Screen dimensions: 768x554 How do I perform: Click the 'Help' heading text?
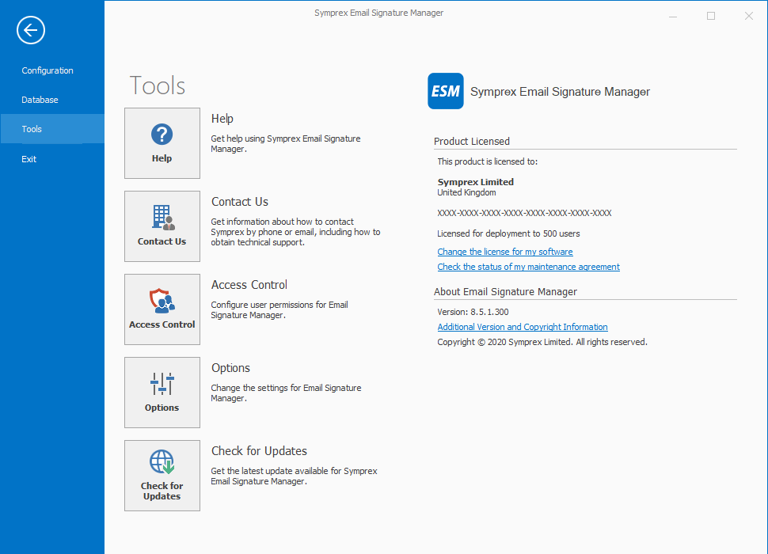222,119
